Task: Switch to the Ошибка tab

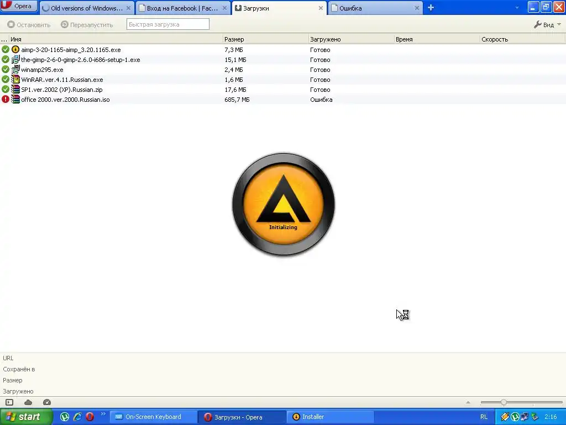Action: click(x=375, y=8)
